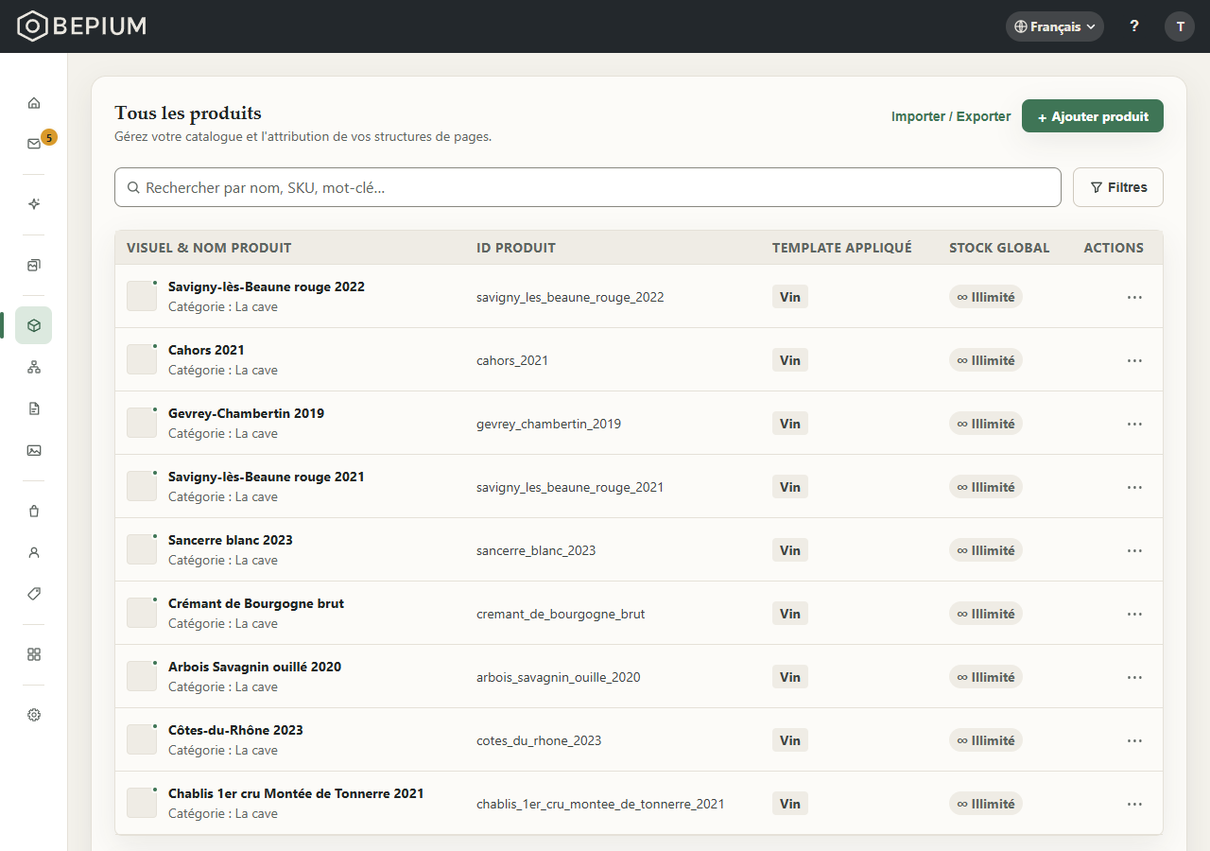Open the home icon in the sidebar

(x=34, y=102)
